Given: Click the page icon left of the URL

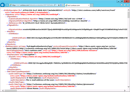Looking at the screenshot, I should (11, 5).
